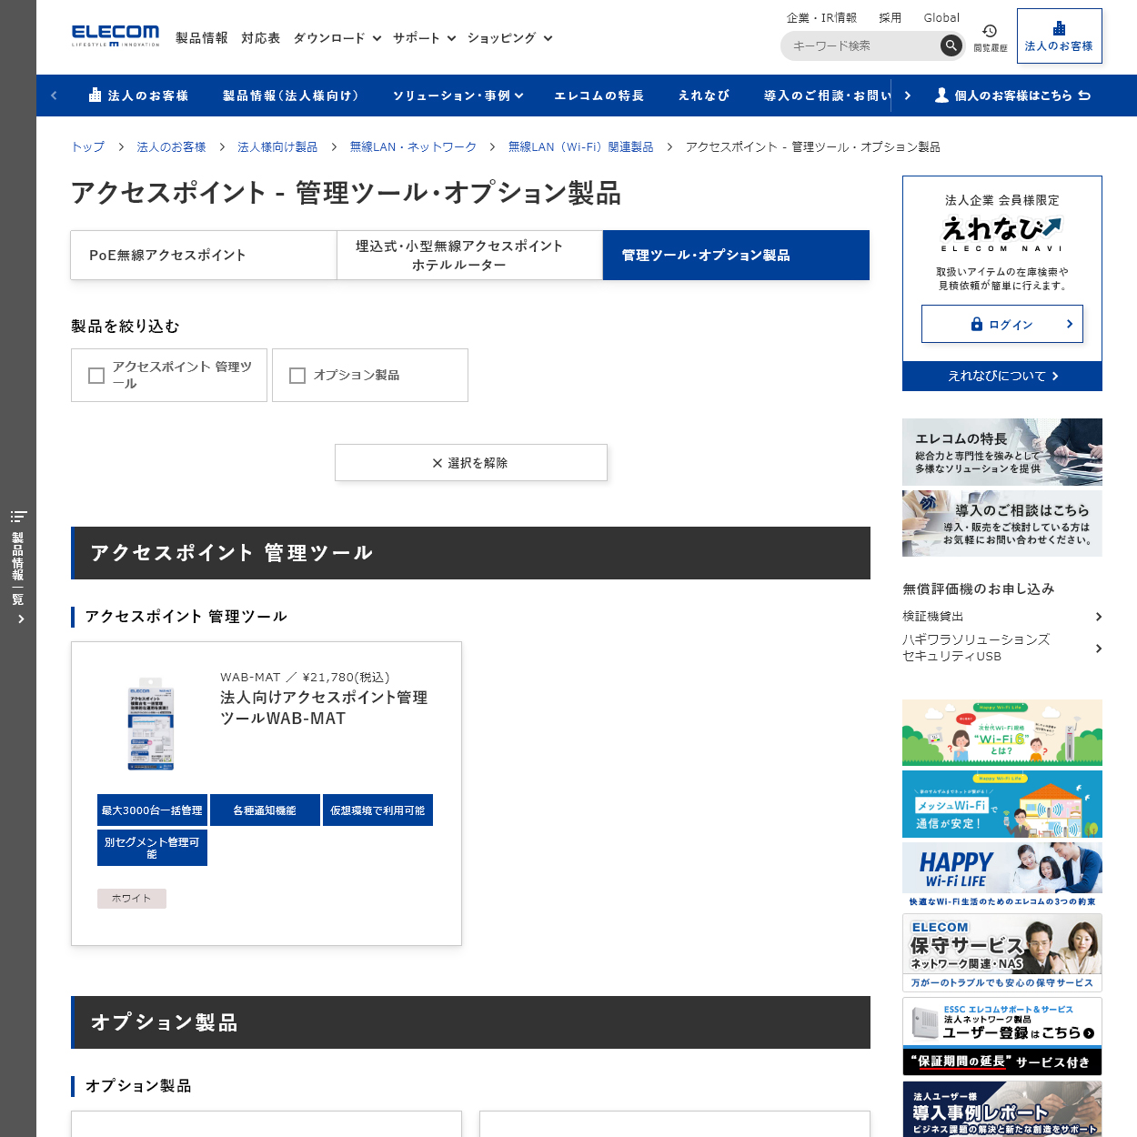1137x1137 pixels.
Task: Open the ハギワラソリューションズ セキュリティUSB link
Action: [1001, 648]
